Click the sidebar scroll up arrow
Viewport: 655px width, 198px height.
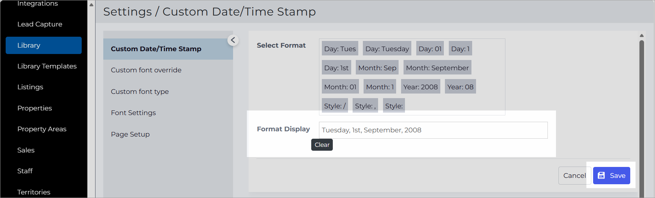pos(91,5)
